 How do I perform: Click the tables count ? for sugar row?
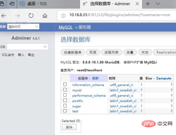[141, 106]
